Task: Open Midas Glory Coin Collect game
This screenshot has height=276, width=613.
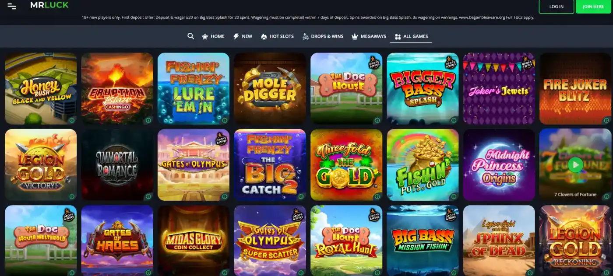Action: (194, 241)
